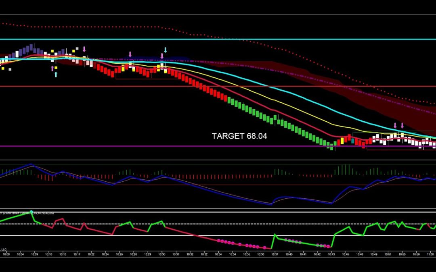Click the TARGET 68.04 text label
The height and width of the screenshot is (272, 436).
(x=239, y=136)
